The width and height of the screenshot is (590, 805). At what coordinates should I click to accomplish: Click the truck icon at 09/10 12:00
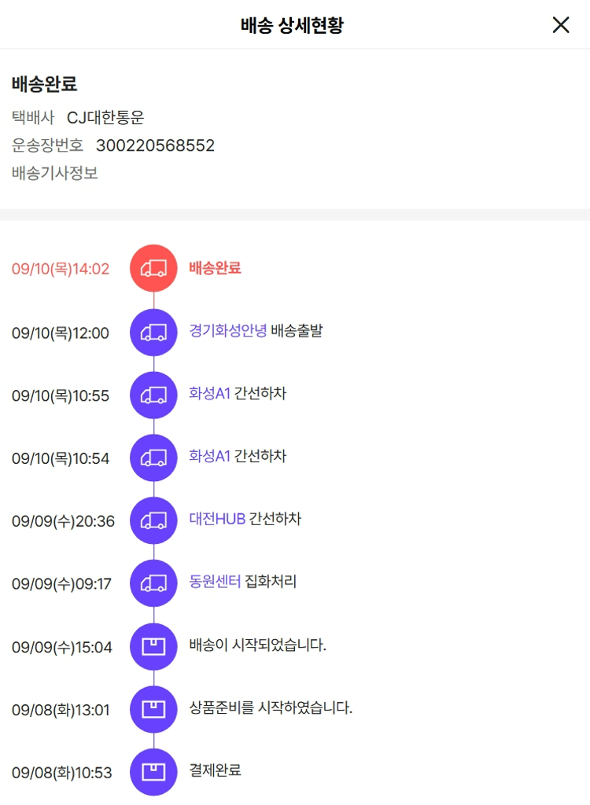click(153, 333)
